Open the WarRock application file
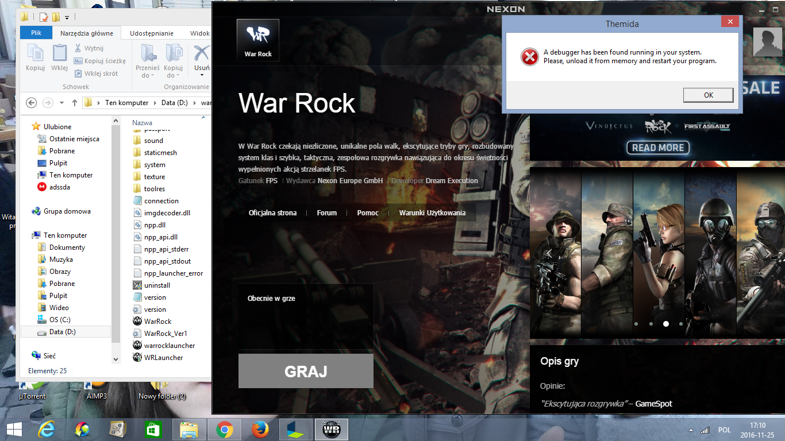The image size is (785, 441). click(x=152, y=322)
